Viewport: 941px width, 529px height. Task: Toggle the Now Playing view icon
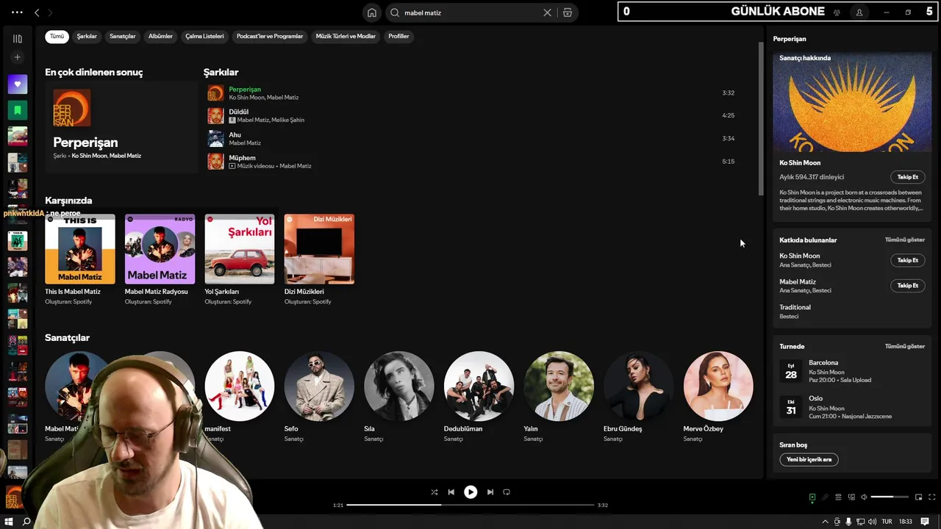812,497
